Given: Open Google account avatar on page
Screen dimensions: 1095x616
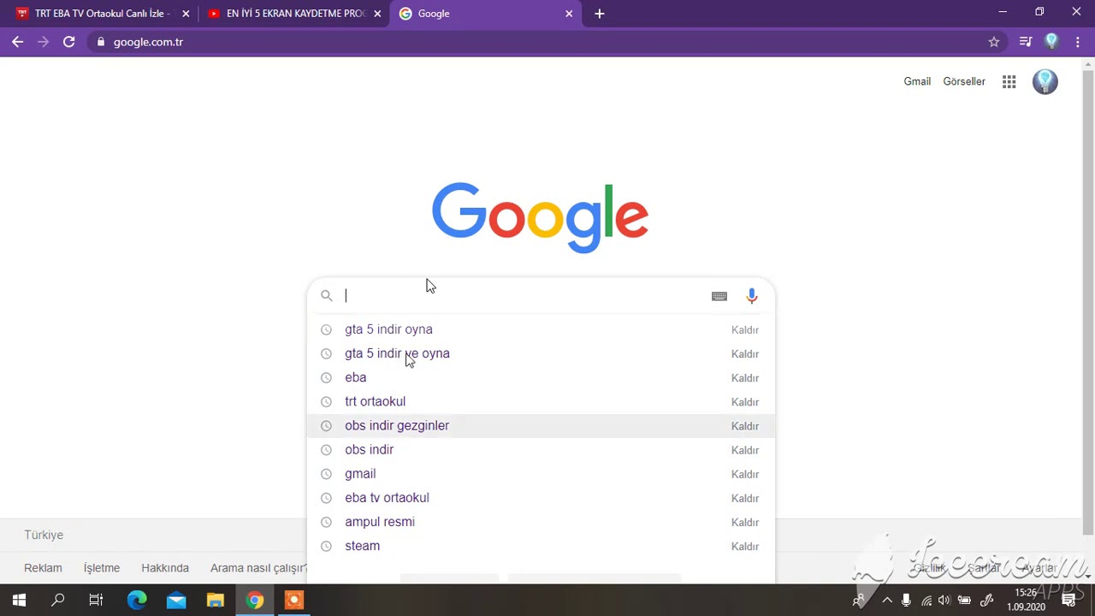Looking at the screenshot, I should pos(1045,81).
